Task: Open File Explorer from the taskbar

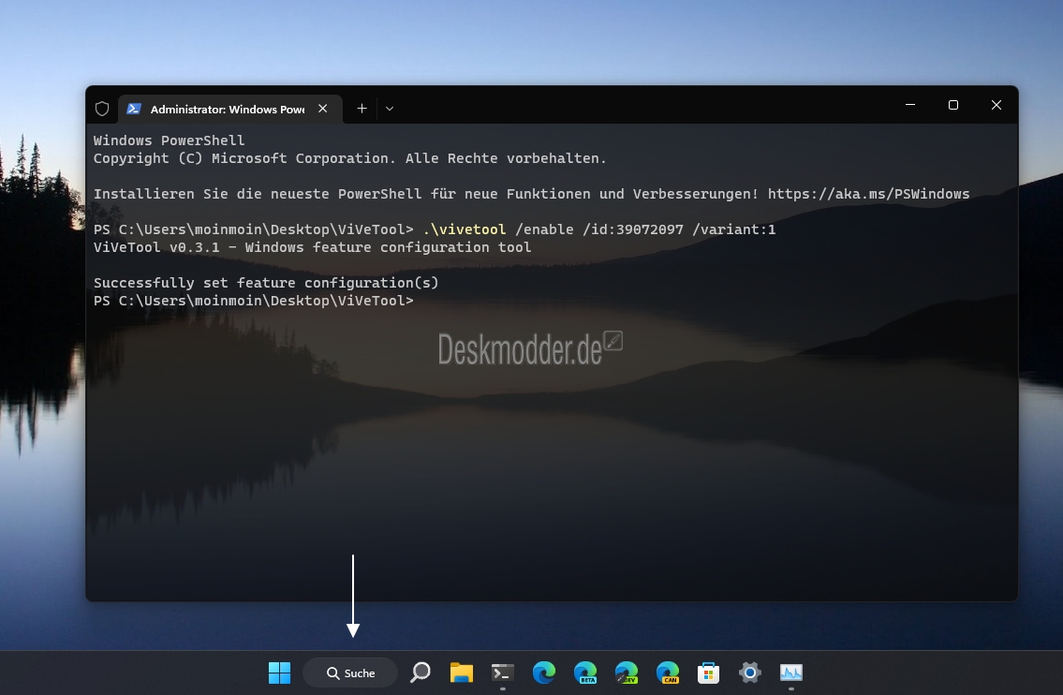Action: click(462, 673)
